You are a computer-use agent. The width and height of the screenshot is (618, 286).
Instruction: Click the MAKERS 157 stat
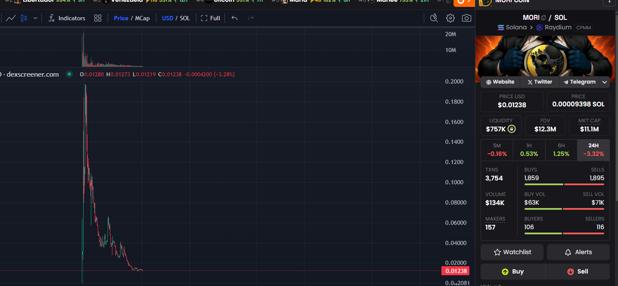click(495, 223)
